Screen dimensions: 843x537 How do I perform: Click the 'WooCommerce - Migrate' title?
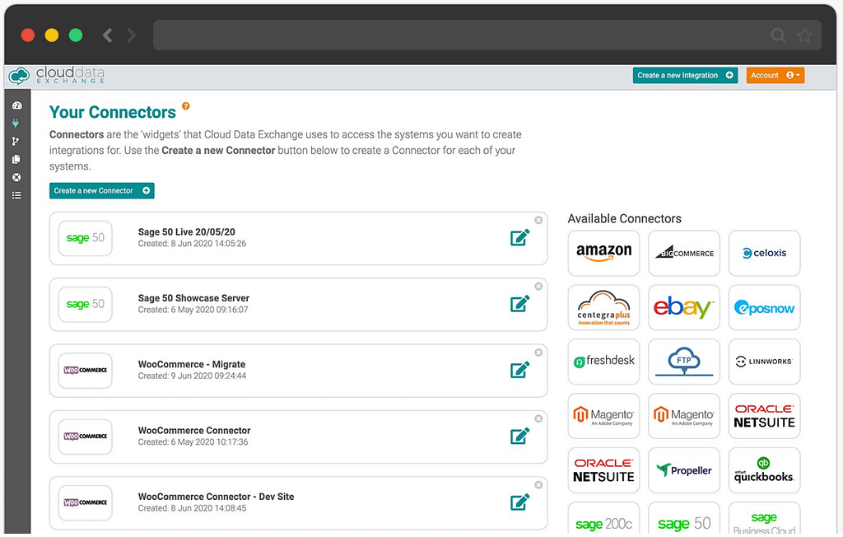click(191, 364)
